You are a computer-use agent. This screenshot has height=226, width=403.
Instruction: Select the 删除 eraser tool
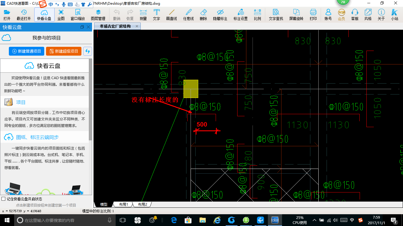click(x=203, y=15)
